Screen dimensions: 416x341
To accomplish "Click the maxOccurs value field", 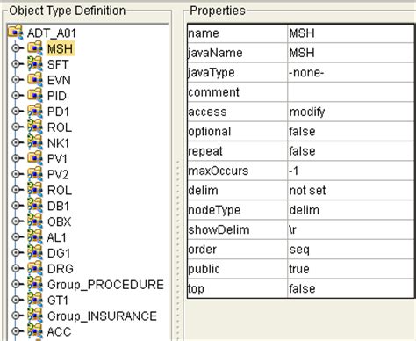I will coord(350,170).
